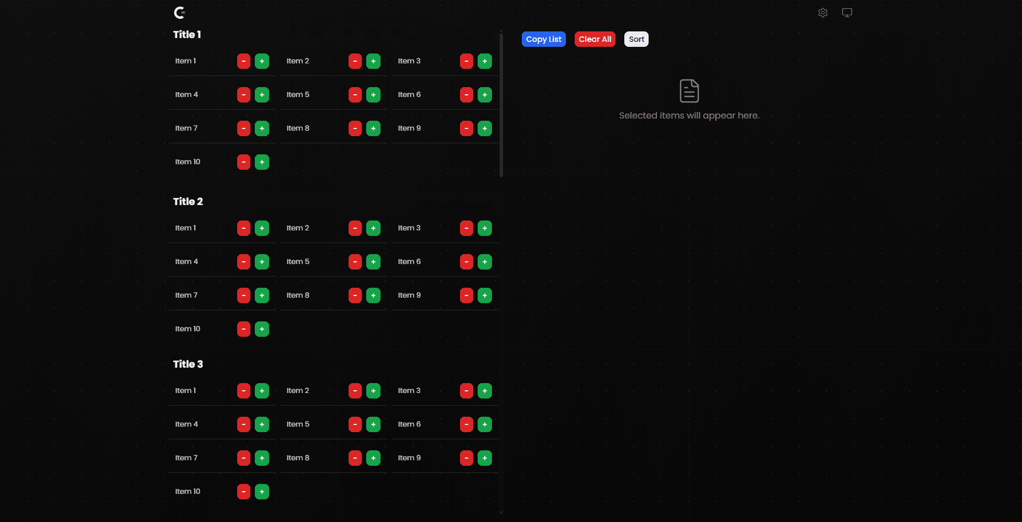Viewport: 1022px width, 522px height.
Task: Add Item 1 under Title 1
Action: (x=262, y=61)
